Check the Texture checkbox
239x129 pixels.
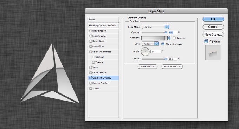[x=93, y=62]
